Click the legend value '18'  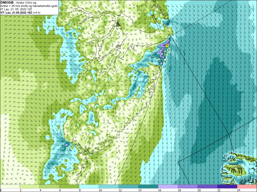(179, 190)
